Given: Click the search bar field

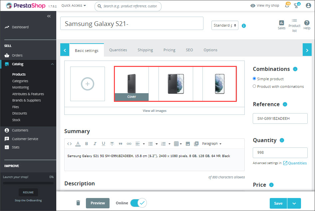Looking at the screenshot, I should pos(128,6).
